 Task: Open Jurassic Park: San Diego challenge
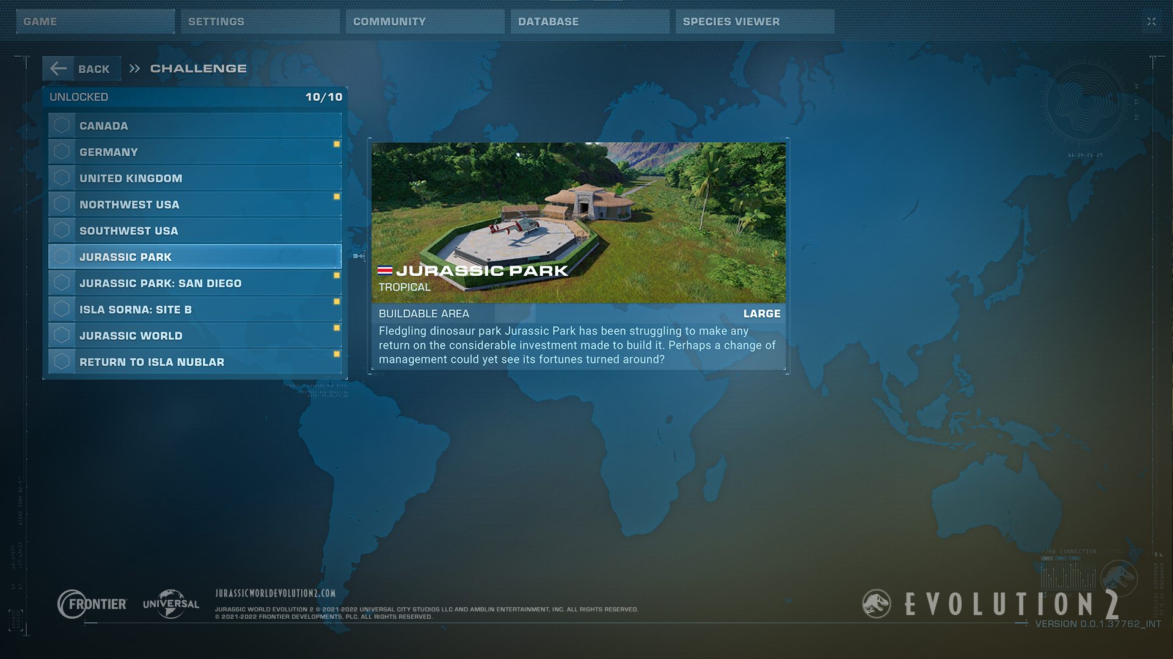click(195, 283)
